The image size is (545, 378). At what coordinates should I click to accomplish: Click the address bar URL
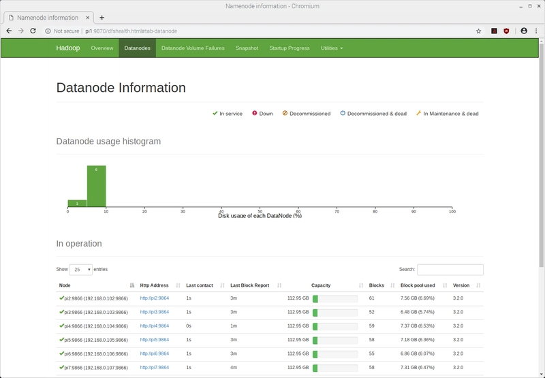point(131,31)
